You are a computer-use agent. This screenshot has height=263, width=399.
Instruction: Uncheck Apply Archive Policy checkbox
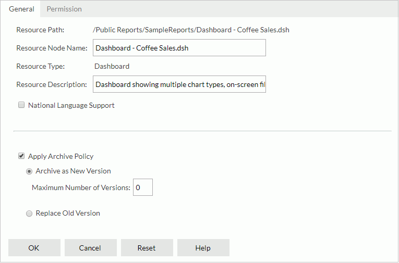(21, 156)
